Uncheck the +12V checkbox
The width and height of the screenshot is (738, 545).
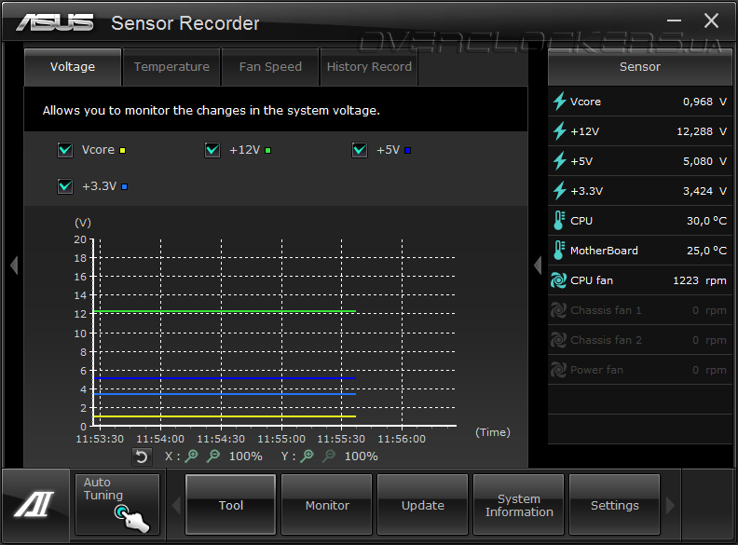(212, 150)
